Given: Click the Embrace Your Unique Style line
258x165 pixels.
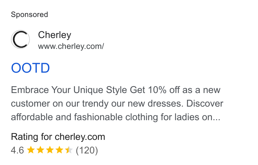Looking at the screenshot, I should click(115, 90).
